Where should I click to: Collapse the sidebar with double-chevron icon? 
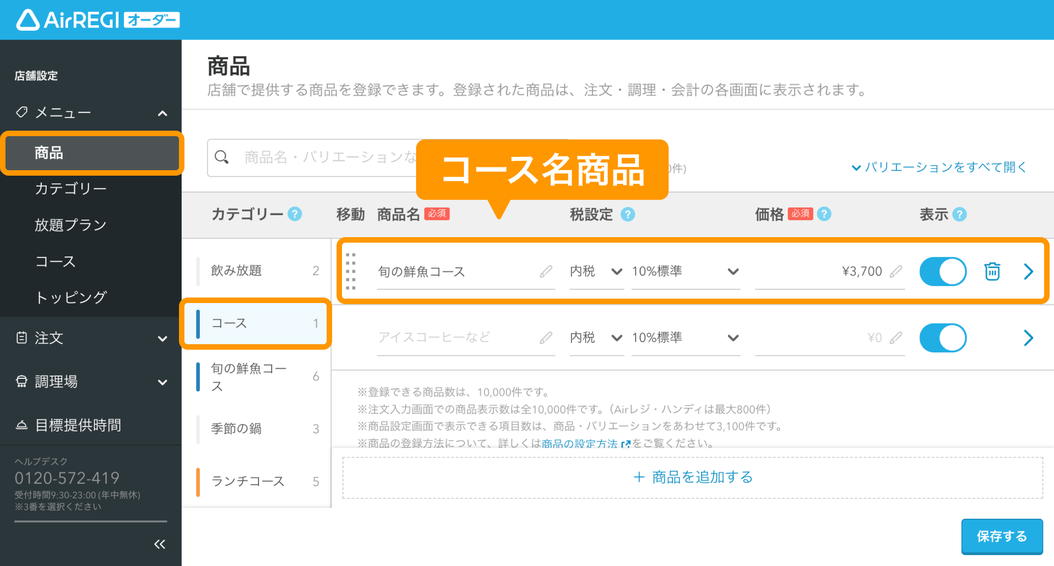click(x=160, y=544)
